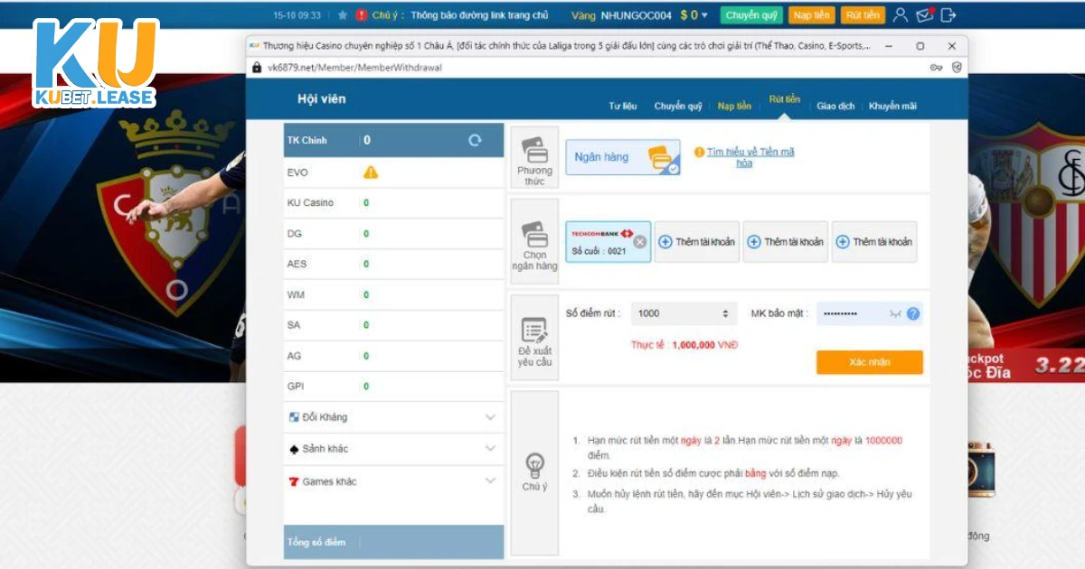Click the Hội viên header title
The image size is (1085, 569).
[x=321, y=99]
